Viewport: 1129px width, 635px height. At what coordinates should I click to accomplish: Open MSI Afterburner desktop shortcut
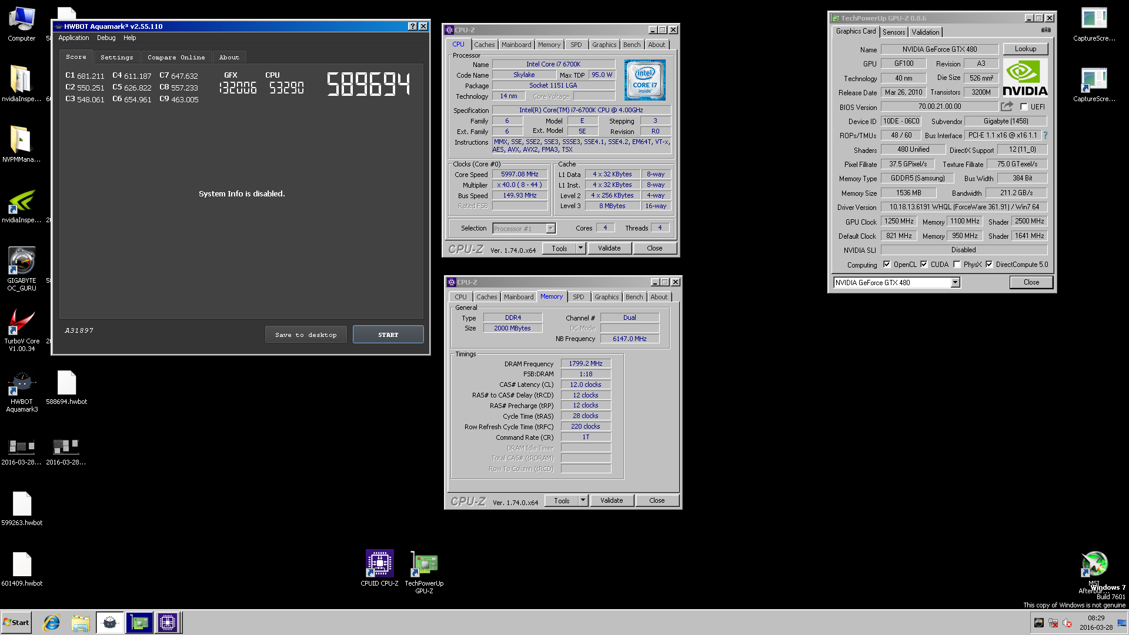(x=1094, y=571)
